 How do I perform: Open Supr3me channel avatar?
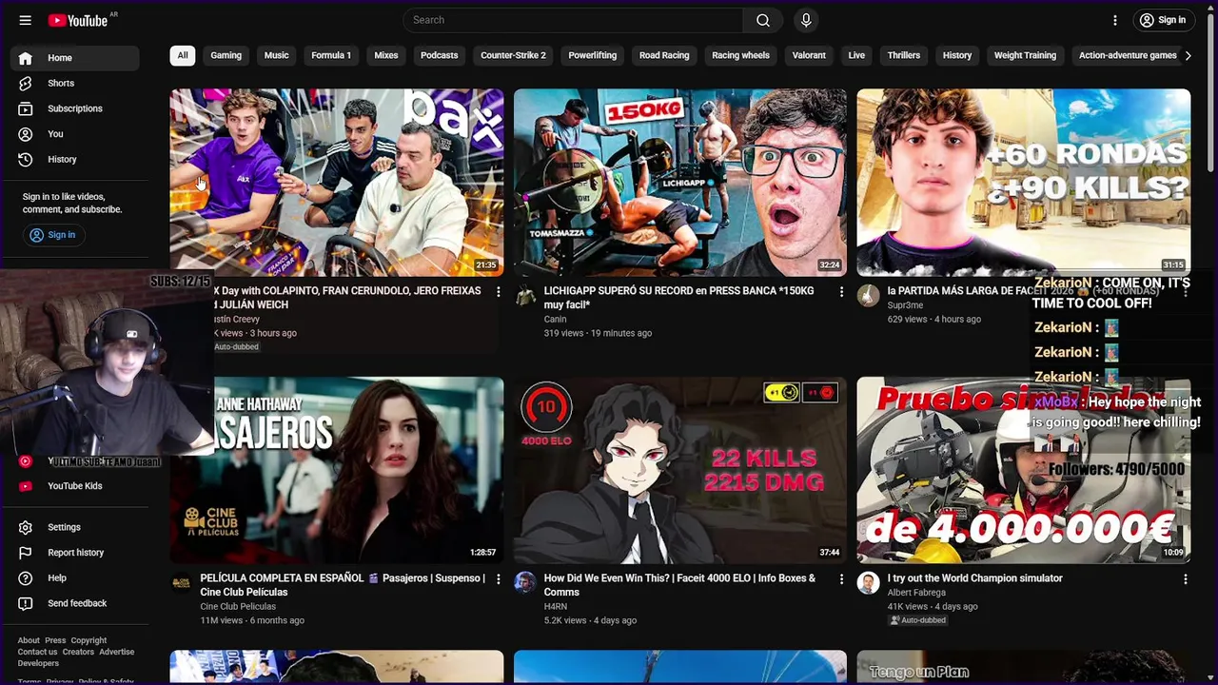pyautogui.click(x=869, y=296)
